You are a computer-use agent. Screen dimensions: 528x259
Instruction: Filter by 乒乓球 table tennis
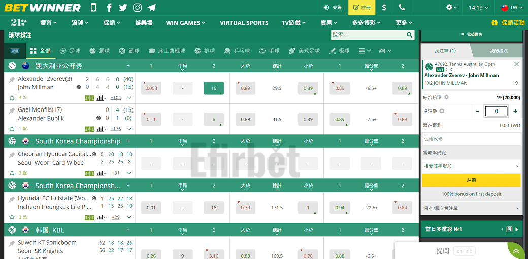coord(237,51)
